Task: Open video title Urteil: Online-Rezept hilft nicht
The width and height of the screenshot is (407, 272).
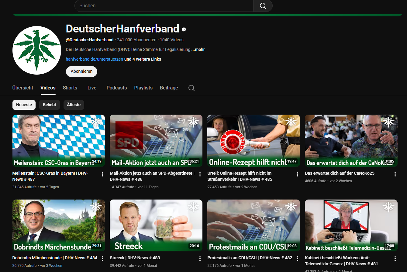Action: point(240,176)
